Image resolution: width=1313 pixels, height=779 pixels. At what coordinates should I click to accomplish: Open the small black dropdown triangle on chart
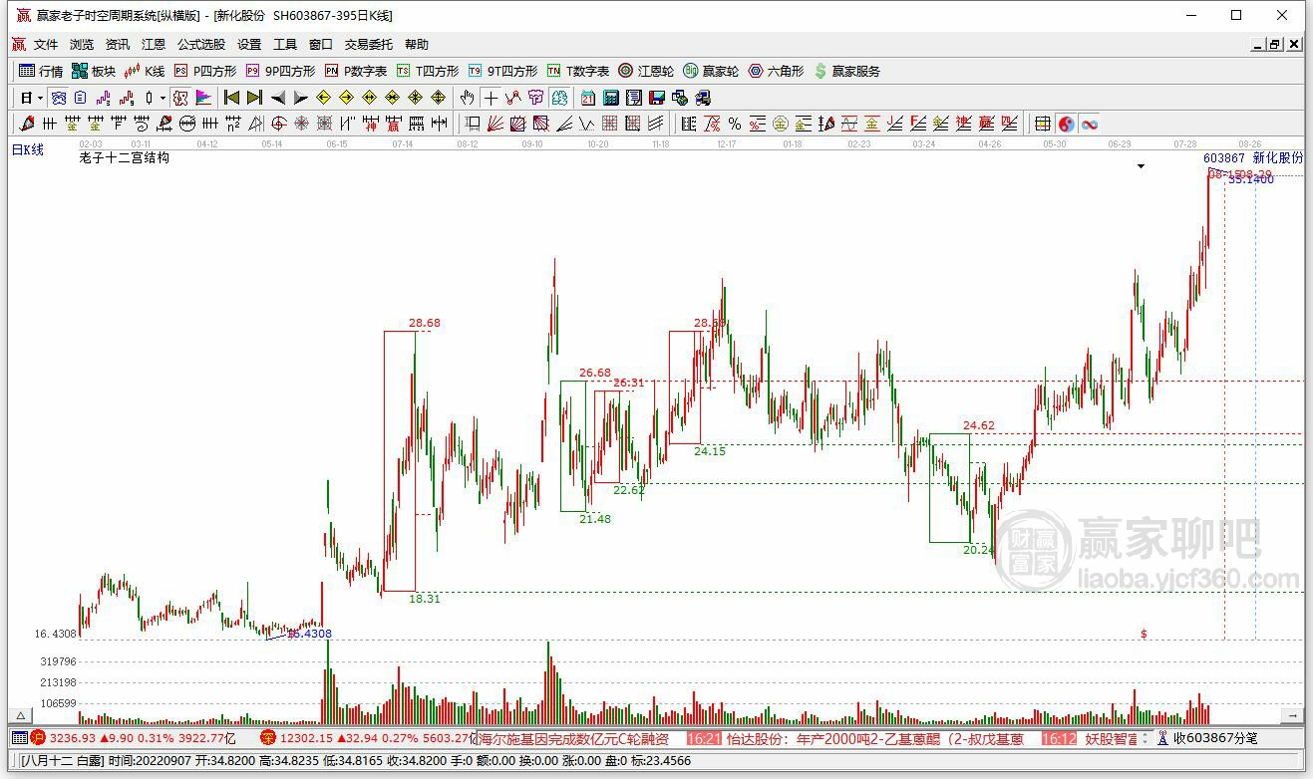pos(1141,166)
